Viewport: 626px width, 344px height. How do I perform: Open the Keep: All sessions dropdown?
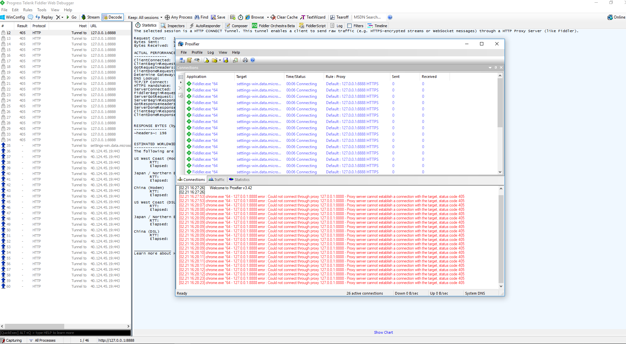point(145,17)
